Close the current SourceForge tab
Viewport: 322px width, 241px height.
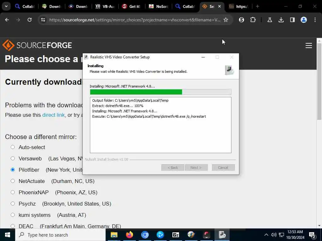[x=219, y=6]
